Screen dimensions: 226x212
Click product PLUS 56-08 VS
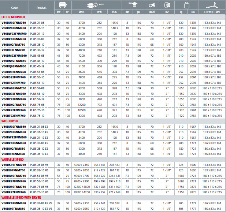tap(39, 176)
